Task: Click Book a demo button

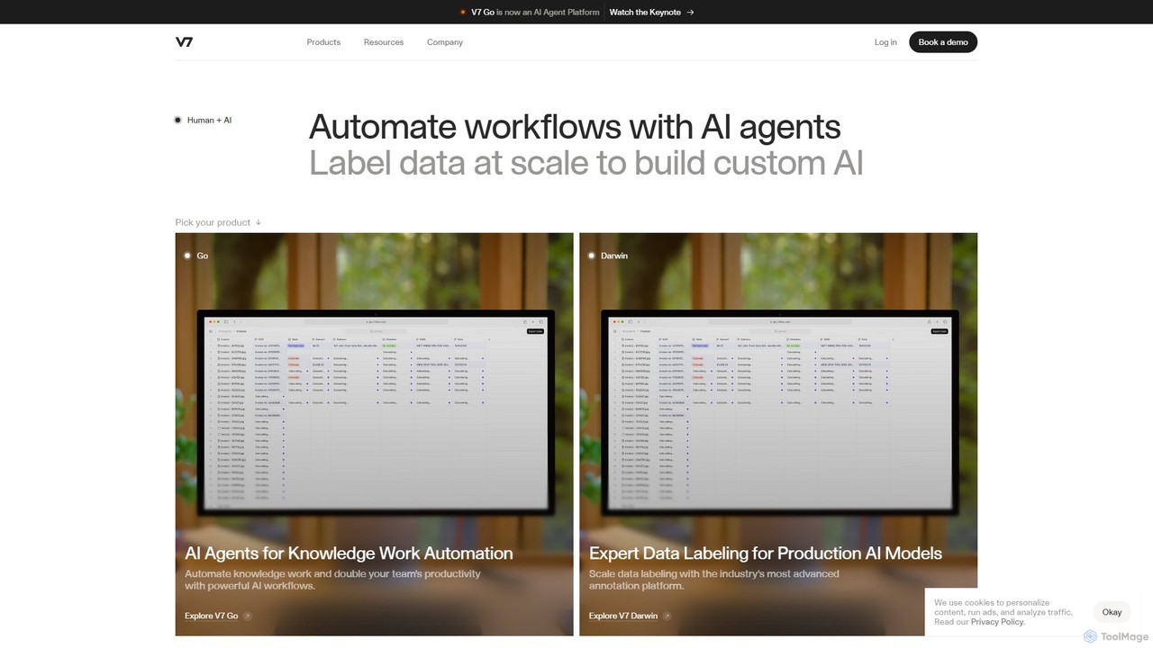Action: click(x=943, y=42)
